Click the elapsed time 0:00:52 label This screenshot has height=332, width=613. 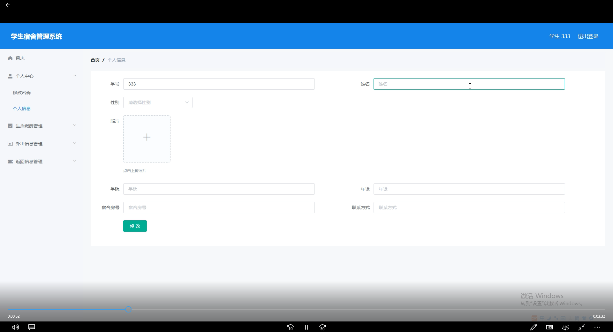(x=14, y=316)
